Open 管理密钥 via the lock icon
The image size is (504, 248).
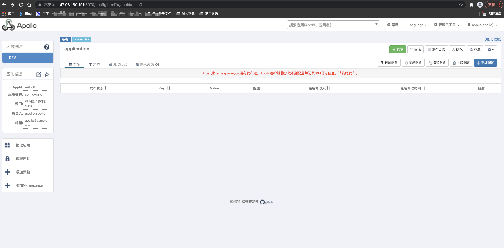[x=7, y=158]
